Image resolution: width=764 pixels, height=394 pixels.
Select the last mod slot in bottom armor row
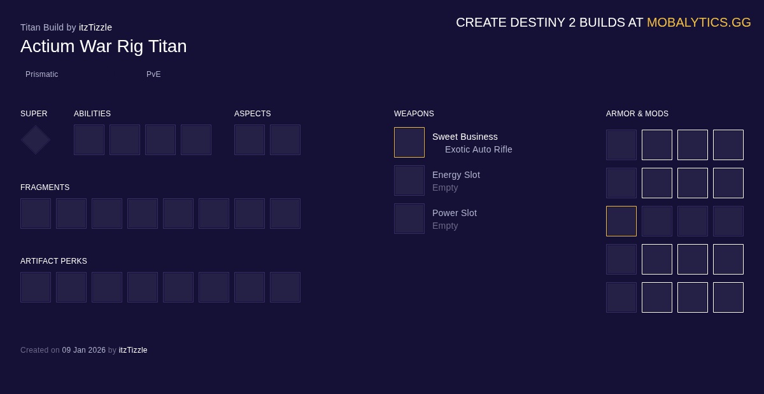728,297
